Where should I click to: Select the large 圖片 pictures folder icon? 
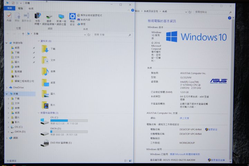45,94
